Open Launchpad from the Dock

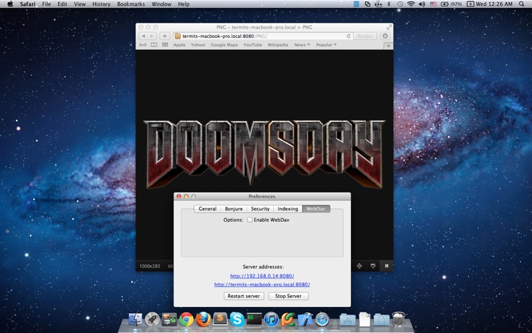coord(152,320)
